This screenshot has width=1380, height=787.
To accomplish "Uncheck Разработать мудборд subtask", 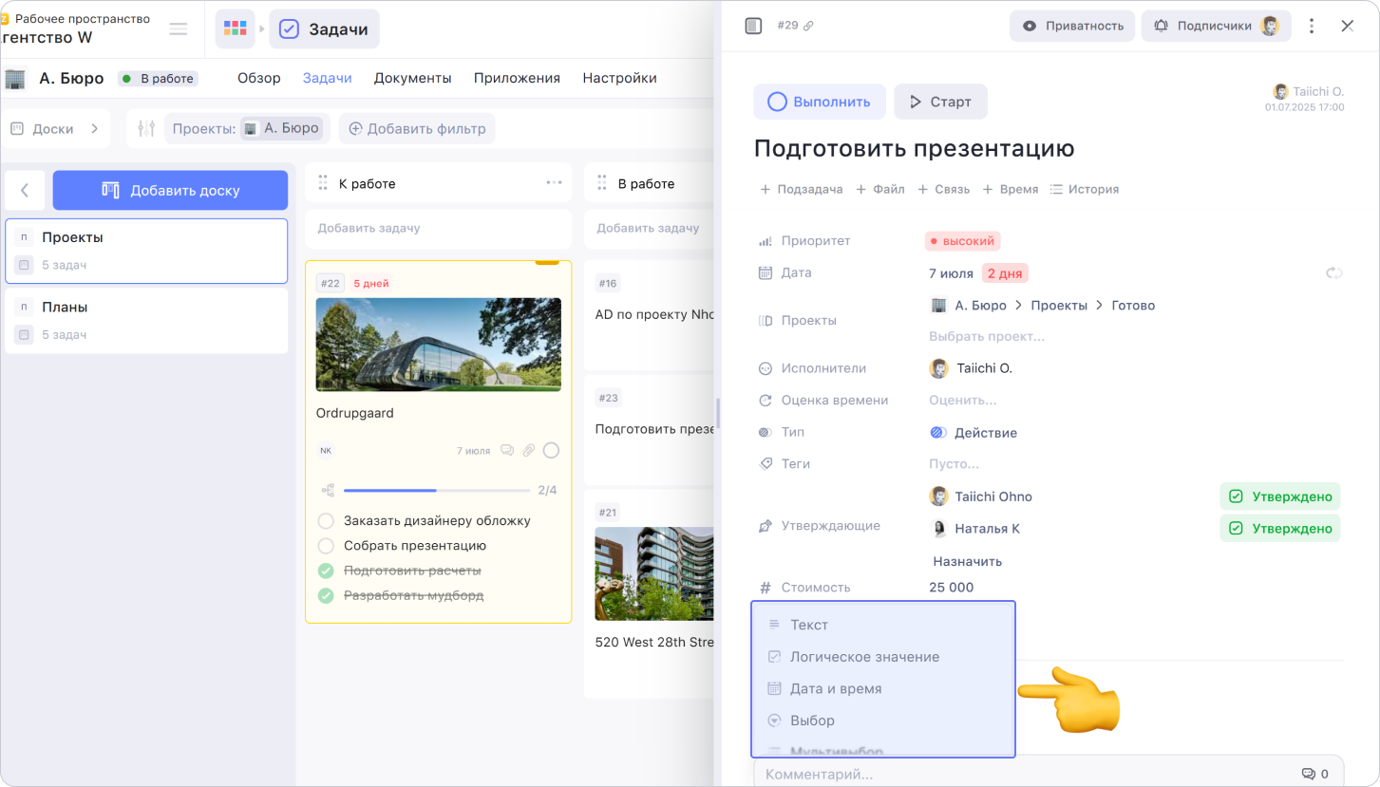I will coord(326,595).
